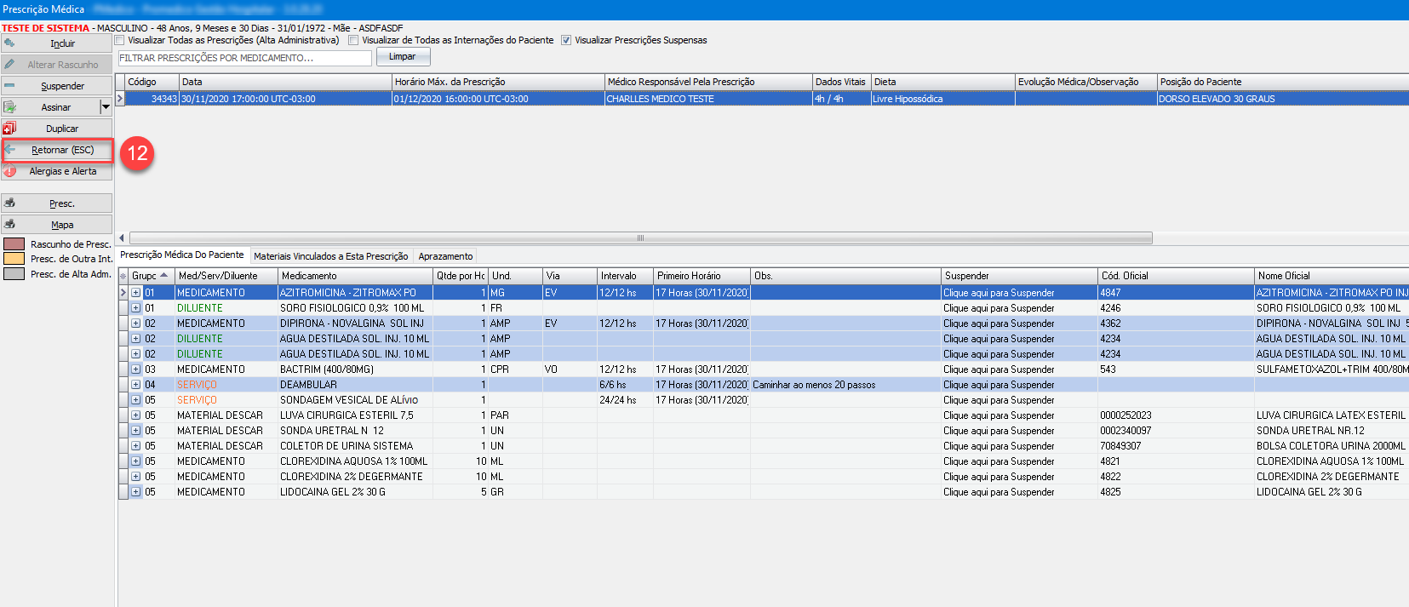Click suspend link for DIPIRONA - NOVALGINA
The width and height of the screenshot is (1409, 607).
pos(999,324)
